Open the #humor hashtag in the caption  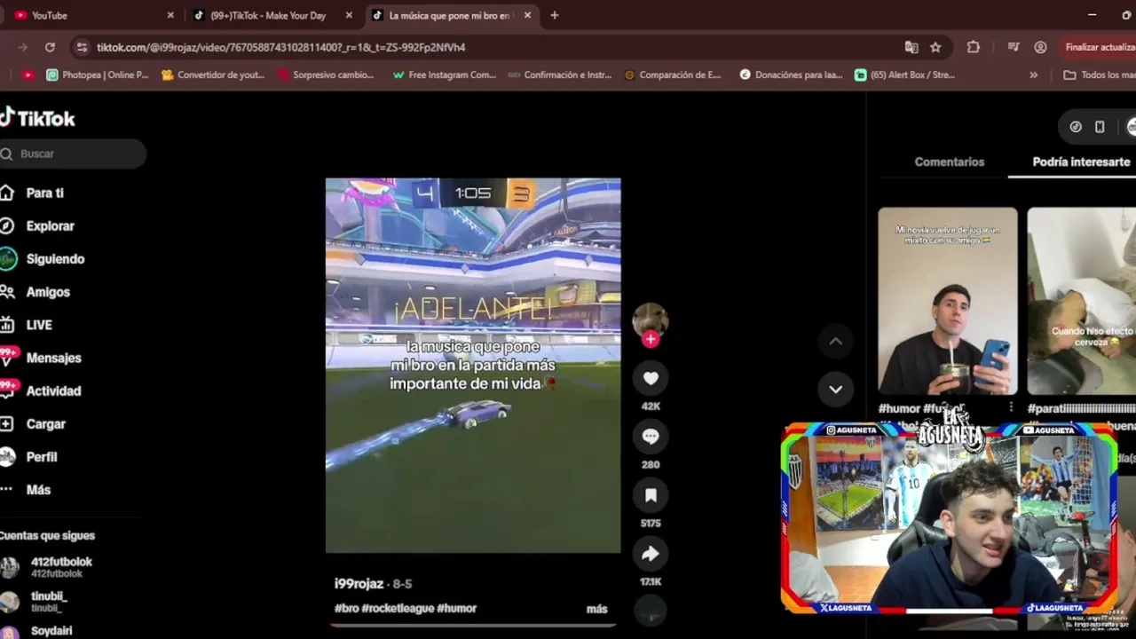click(x=457, y=608)
